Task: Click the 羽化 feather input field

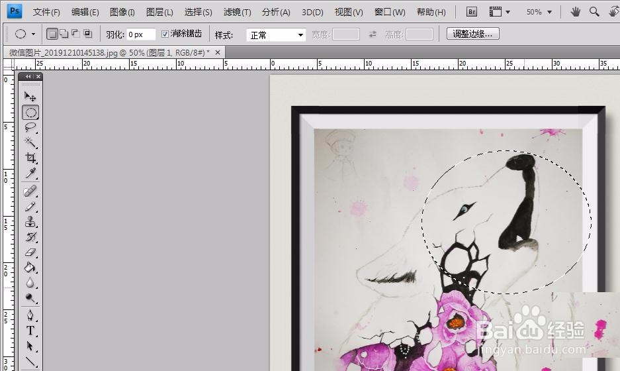Action: tap(141, 34)
